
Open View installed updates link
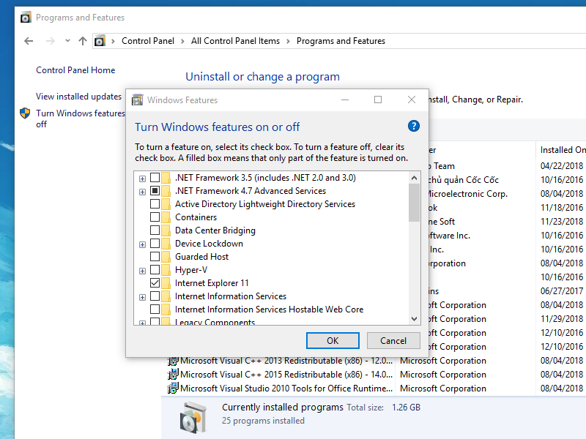[79, 97]
